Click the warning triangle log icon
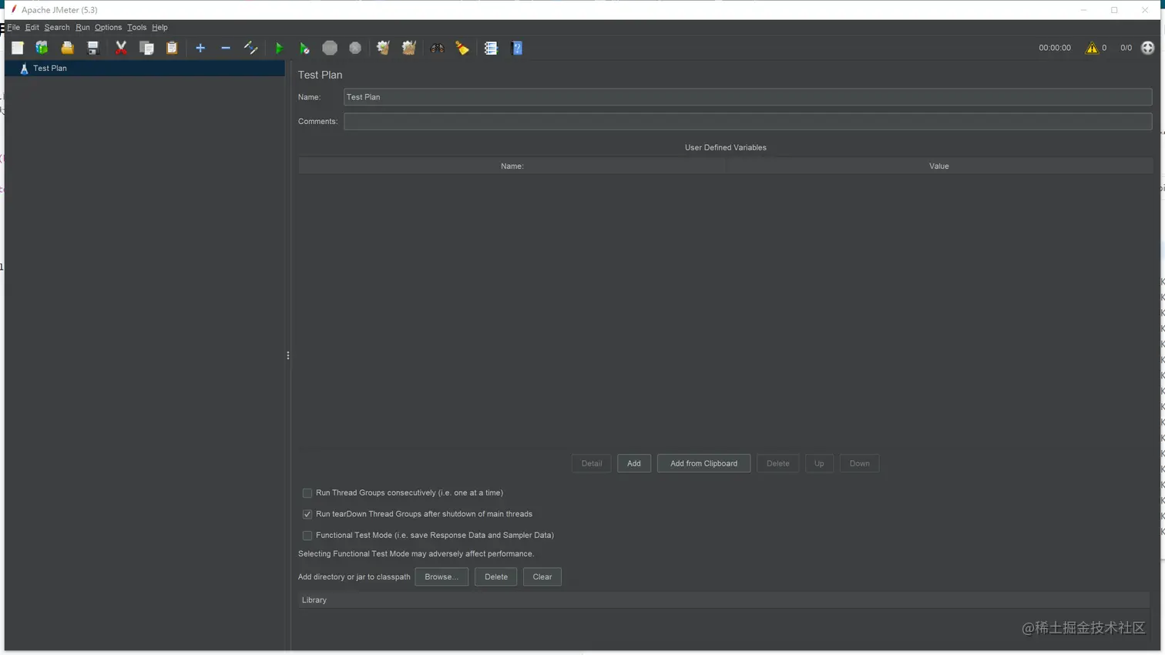The width and height of the screenshot is (1165, 655). pos(1092,48)
